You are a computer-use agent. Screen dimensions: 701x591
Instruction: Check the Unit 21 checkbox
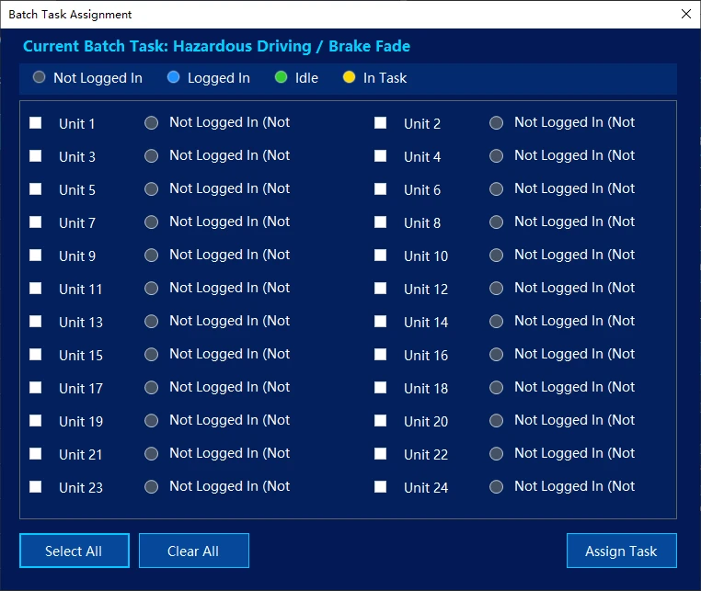[35, 453]
